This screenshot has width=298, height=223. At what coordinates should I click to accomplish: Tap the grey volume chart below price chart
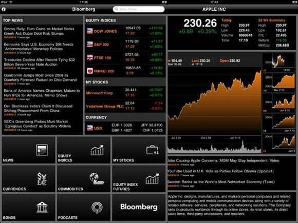(214, 147)
